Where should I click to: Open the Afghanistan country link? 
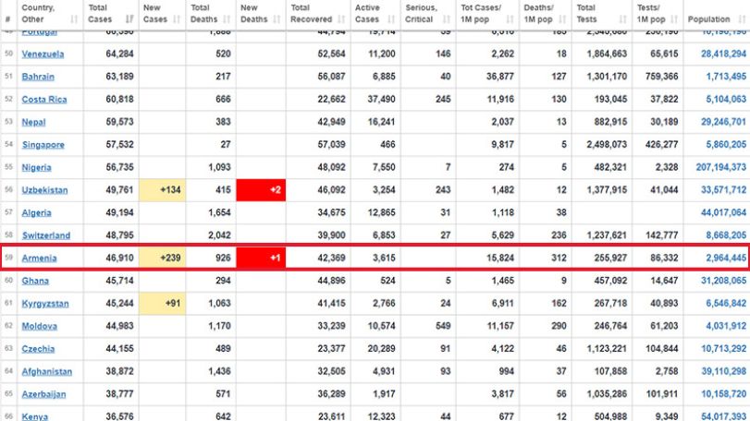point(47,371)
